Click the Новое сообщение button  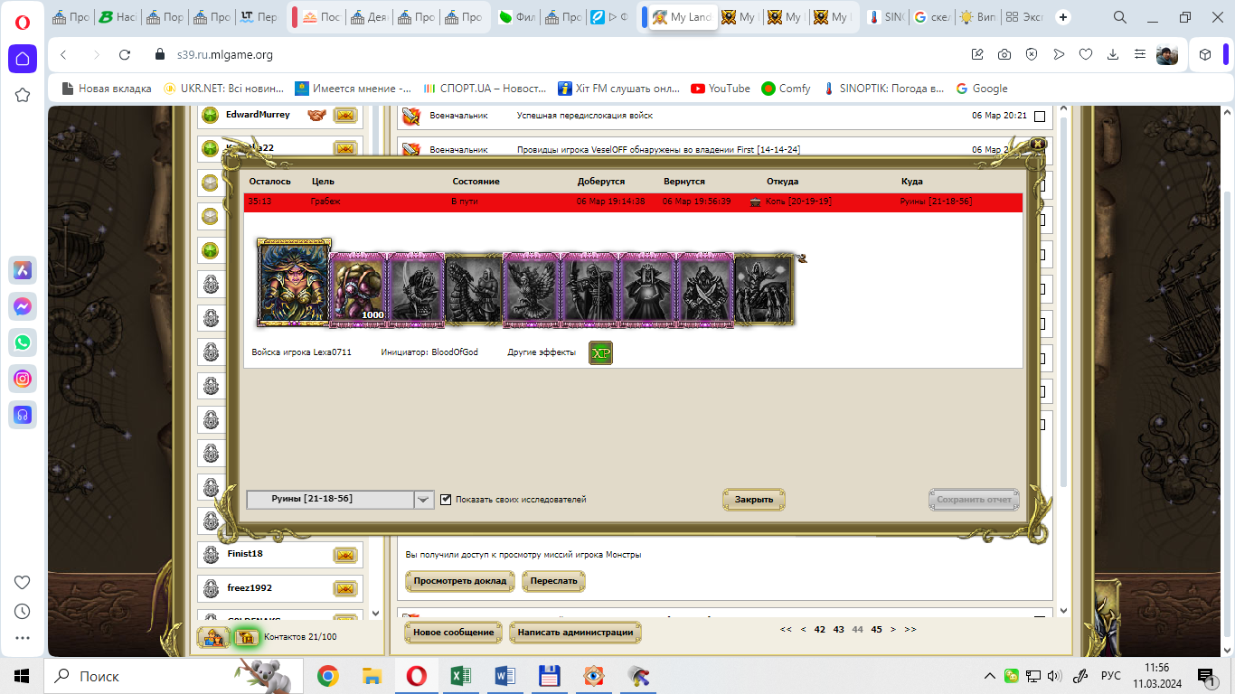pos(454,633)
